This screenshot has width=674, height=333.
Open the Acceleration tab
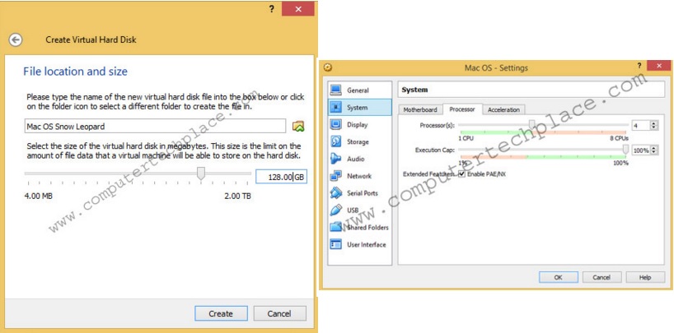tap(503, 110)
